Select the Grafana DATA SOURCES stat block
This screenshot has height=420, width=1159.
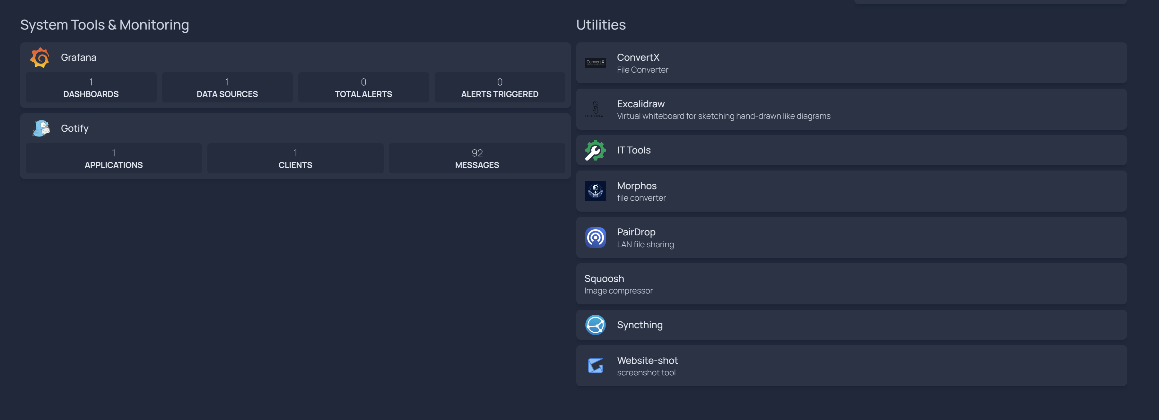tap(227, 87)
